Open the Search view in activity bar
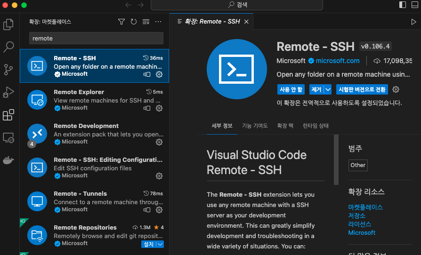Viewport: 421px width, 255px height. click(x=8, y=47)
